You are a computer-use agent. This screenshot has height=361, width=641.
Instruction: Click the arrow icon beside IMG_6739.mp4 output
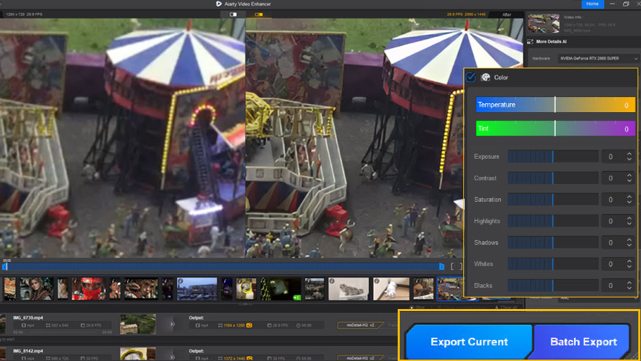172,323
